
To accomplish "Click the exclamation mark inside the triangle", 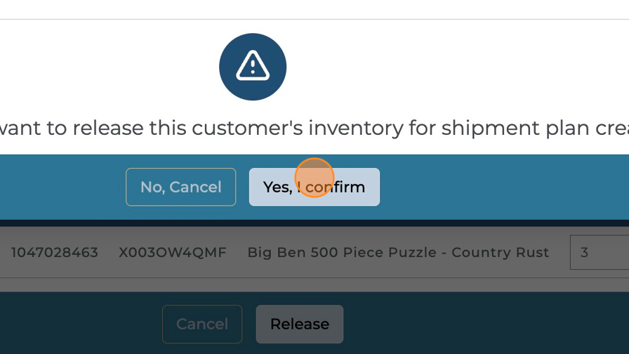I will pyautogui.click(x=253, y=68).
